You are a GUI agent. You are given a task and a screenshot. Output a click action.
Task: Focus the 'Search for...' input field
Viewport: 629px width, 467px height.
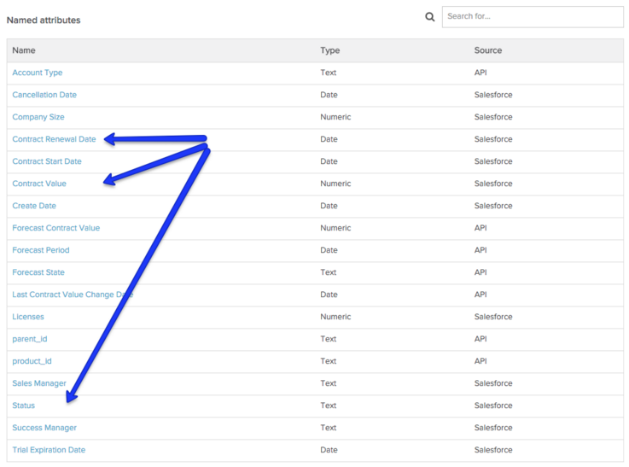533,17
